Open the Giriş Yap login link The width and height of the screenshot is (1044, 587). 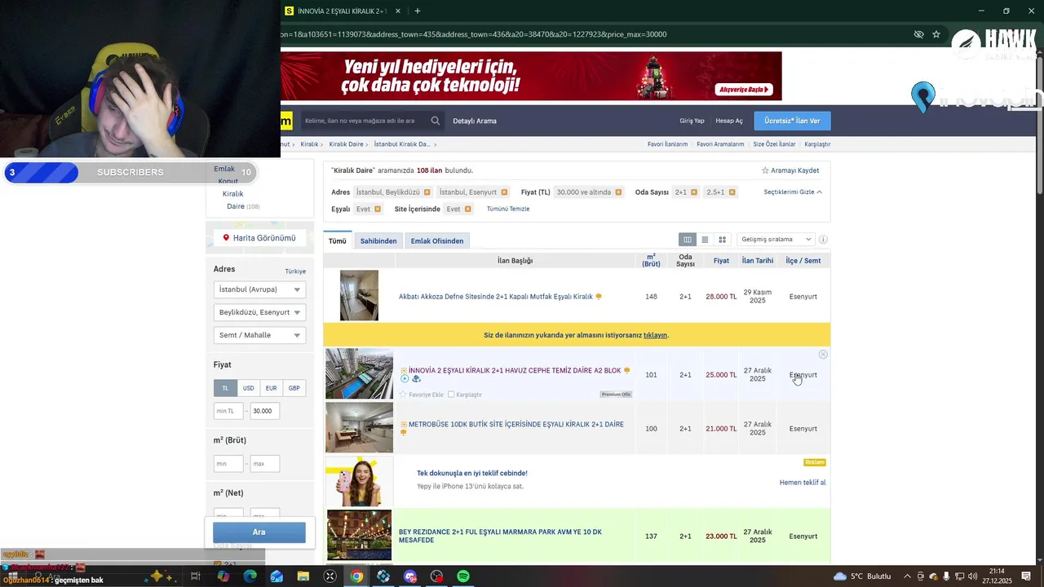coord(692,121)
